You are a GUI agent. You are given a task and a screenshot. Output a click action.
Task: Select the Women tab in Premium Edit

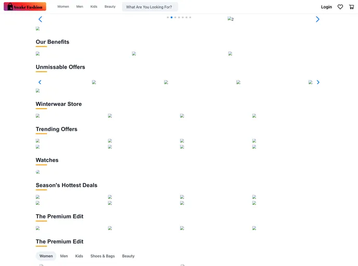[x=46, y=256]
